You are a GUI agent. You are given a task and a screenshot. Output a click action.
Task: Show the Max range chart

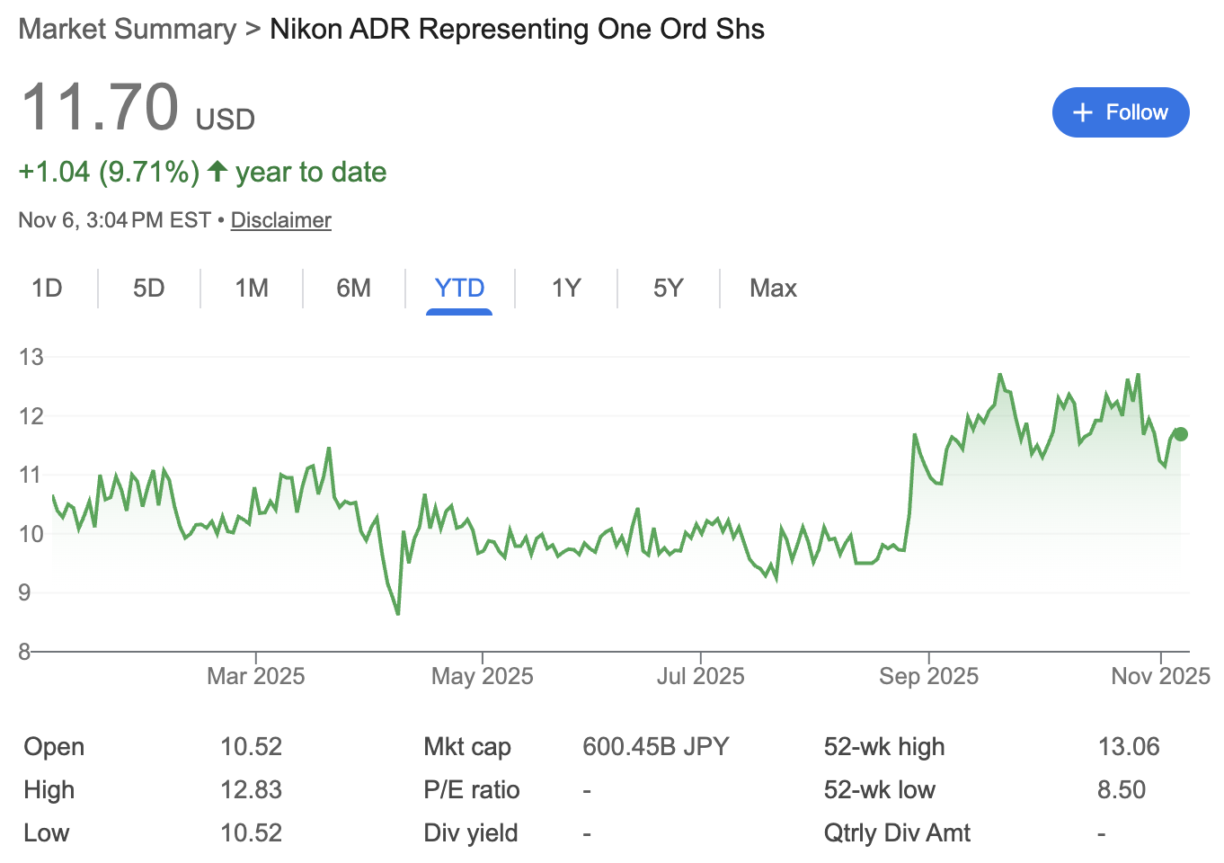[773, 289]
